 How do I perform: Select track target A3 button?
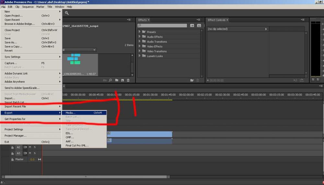click(x=18, y=153)
